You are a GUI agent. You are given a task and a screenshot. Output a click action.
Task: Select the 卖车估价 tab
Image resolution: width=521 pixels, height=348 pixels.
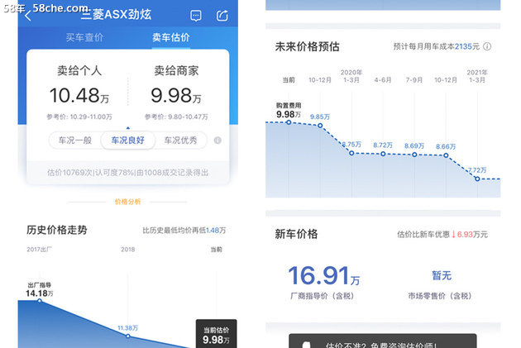(x=171, y=37)
